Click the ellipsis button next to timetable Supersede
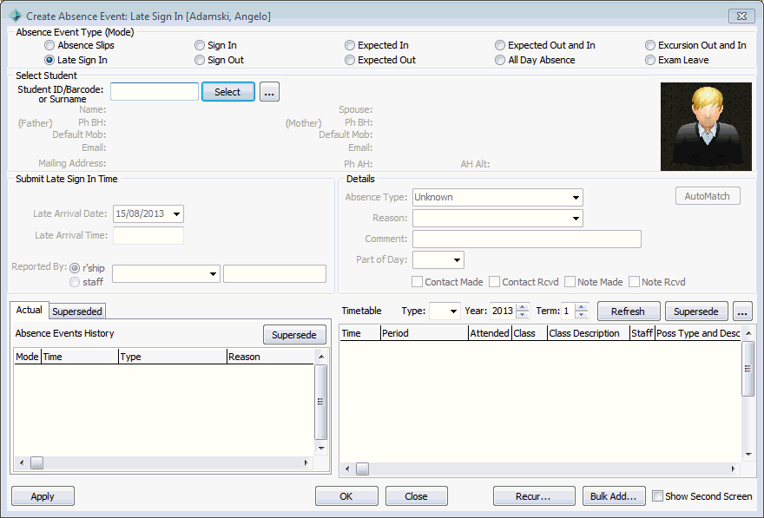The image size is (764, 518). [x=742, y=311]
